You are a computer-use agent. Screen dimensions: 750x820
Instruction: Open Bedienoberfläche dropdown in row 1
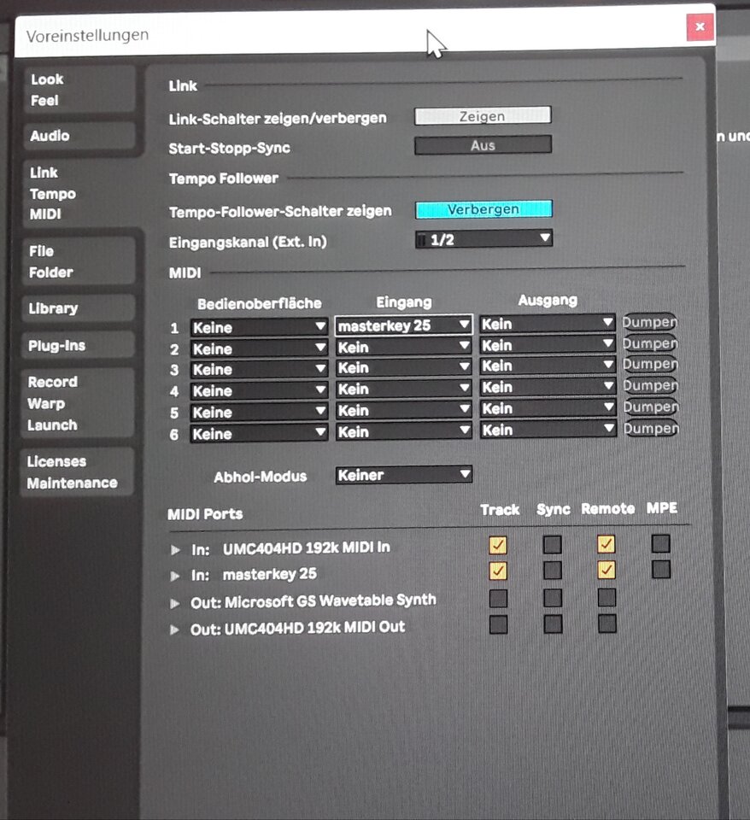(x=259, y=327)
